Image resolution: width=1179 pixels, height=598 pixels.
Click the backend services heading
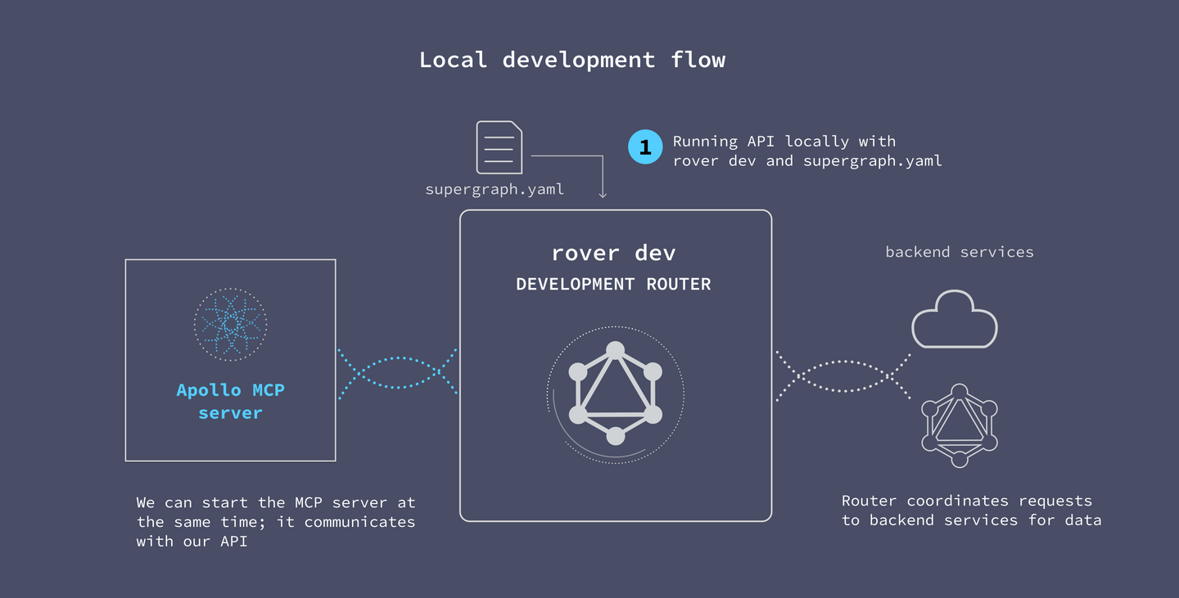point(959,252)
